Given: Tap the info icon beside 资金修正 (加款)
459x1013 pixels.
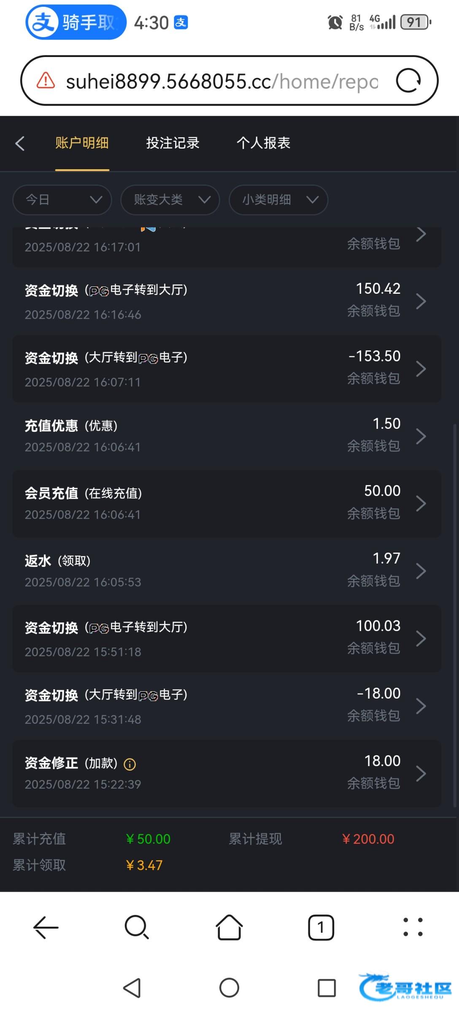Looking at the screenshot, I should pos(130,764).
